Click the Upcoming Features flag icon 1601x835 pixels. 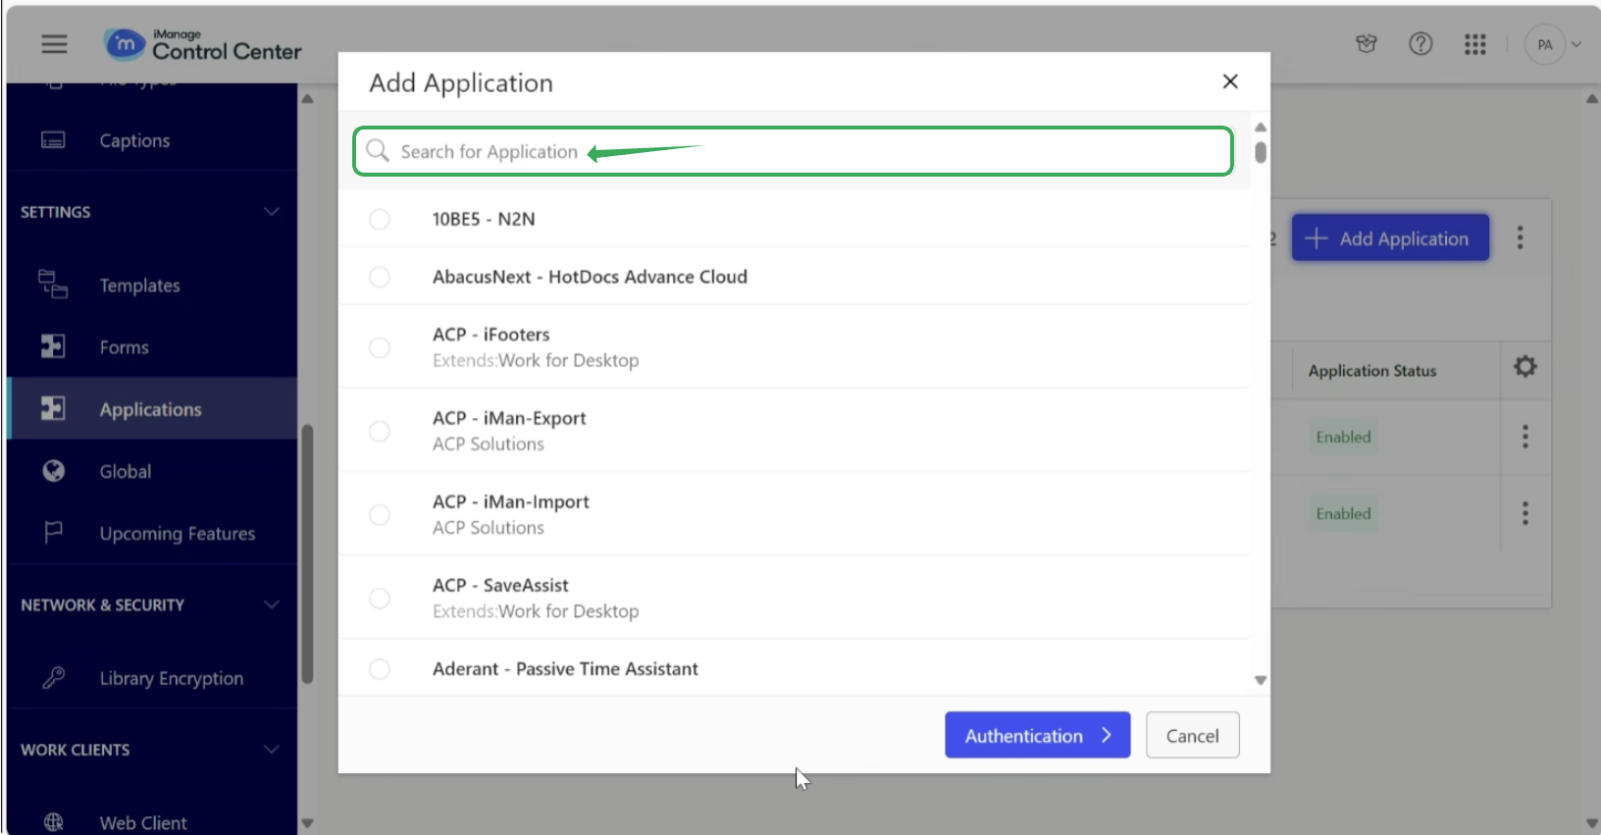coord(53,532)
